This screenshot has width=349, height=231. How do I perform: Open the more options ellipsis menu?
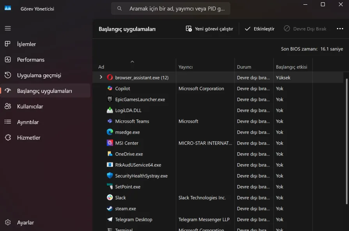pos(340,29)
